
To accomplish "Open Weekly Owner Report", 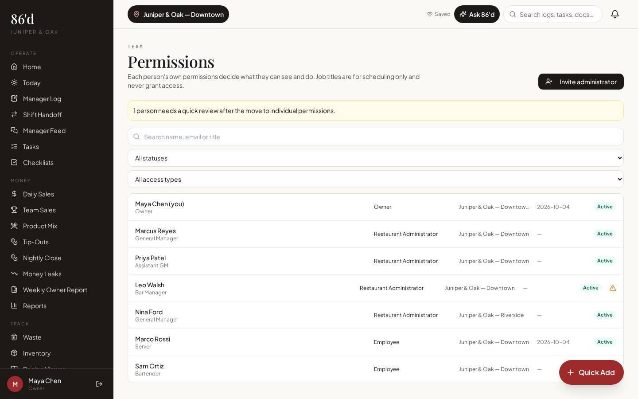I will pyautogui.click(x=57, y=289).
